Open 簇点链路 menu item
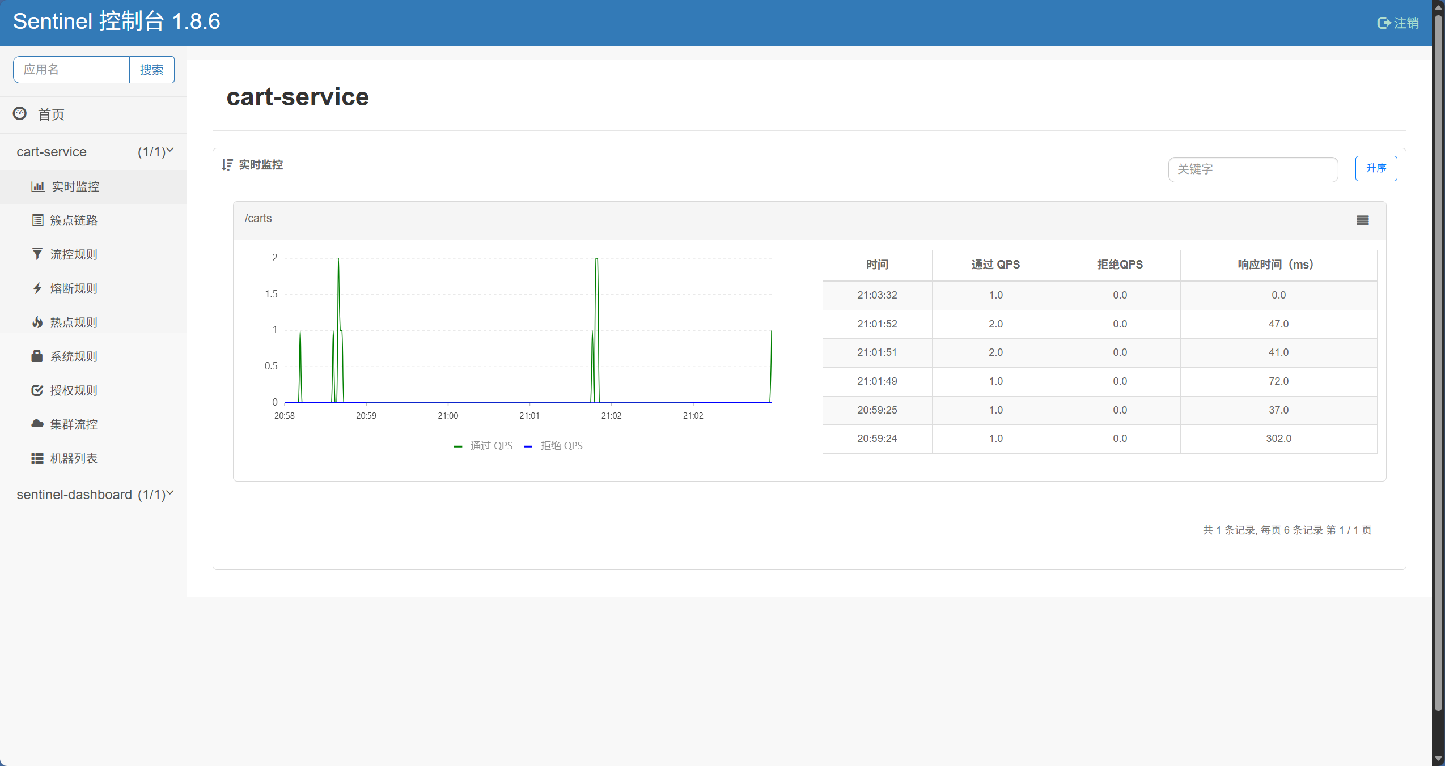The image size is (1445, 766). [74, 220]
